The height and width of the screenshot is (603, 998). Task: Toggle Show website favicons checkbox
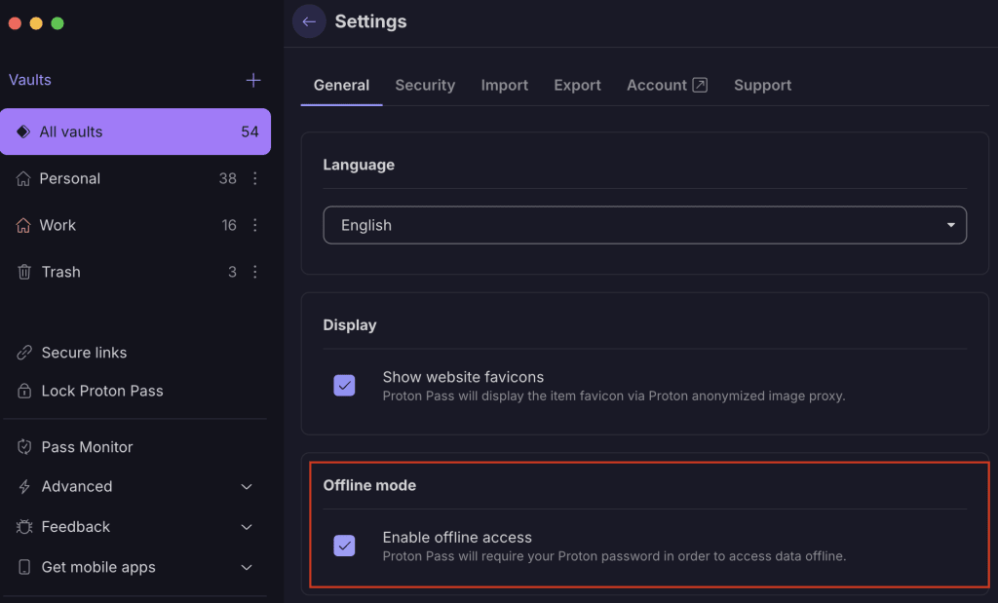344,385
